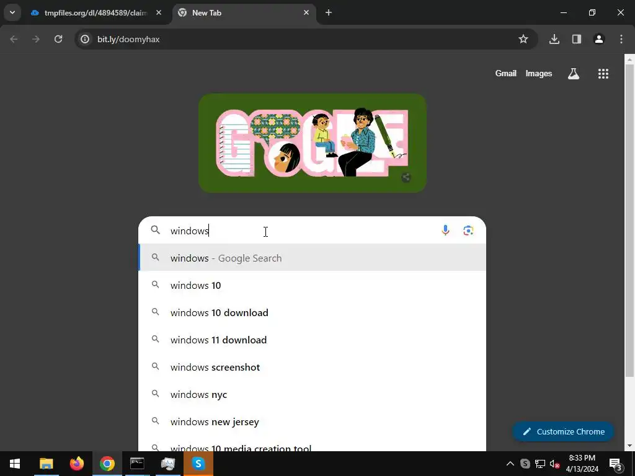Open Skype from the taskbar
Image resolution: width=635 pixels, height=476 pixels.
198,464
